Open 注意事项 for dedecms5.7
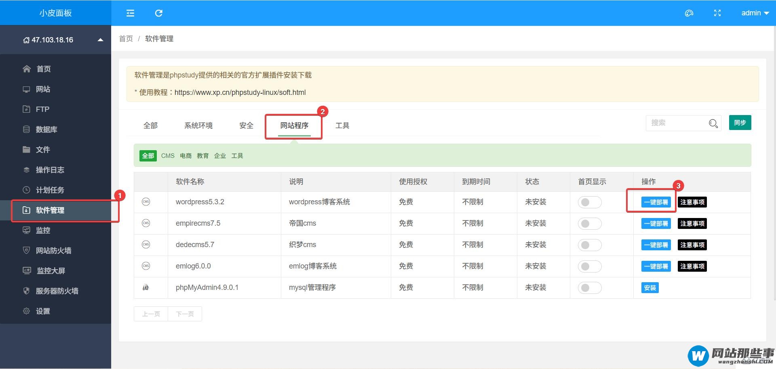 tap(692, 245)
